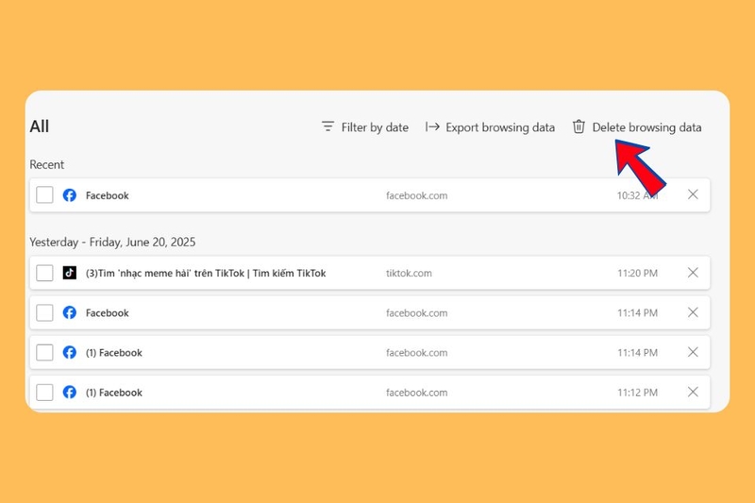Check the box for Facebook visited 11:14 PM without (1)
This screenshot has width=755, height=503.
pyautogui.click(x=44, y=313)
